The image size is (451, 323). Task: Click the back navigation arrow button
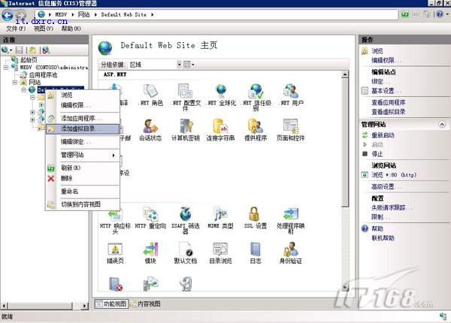[x=8, y=14]
